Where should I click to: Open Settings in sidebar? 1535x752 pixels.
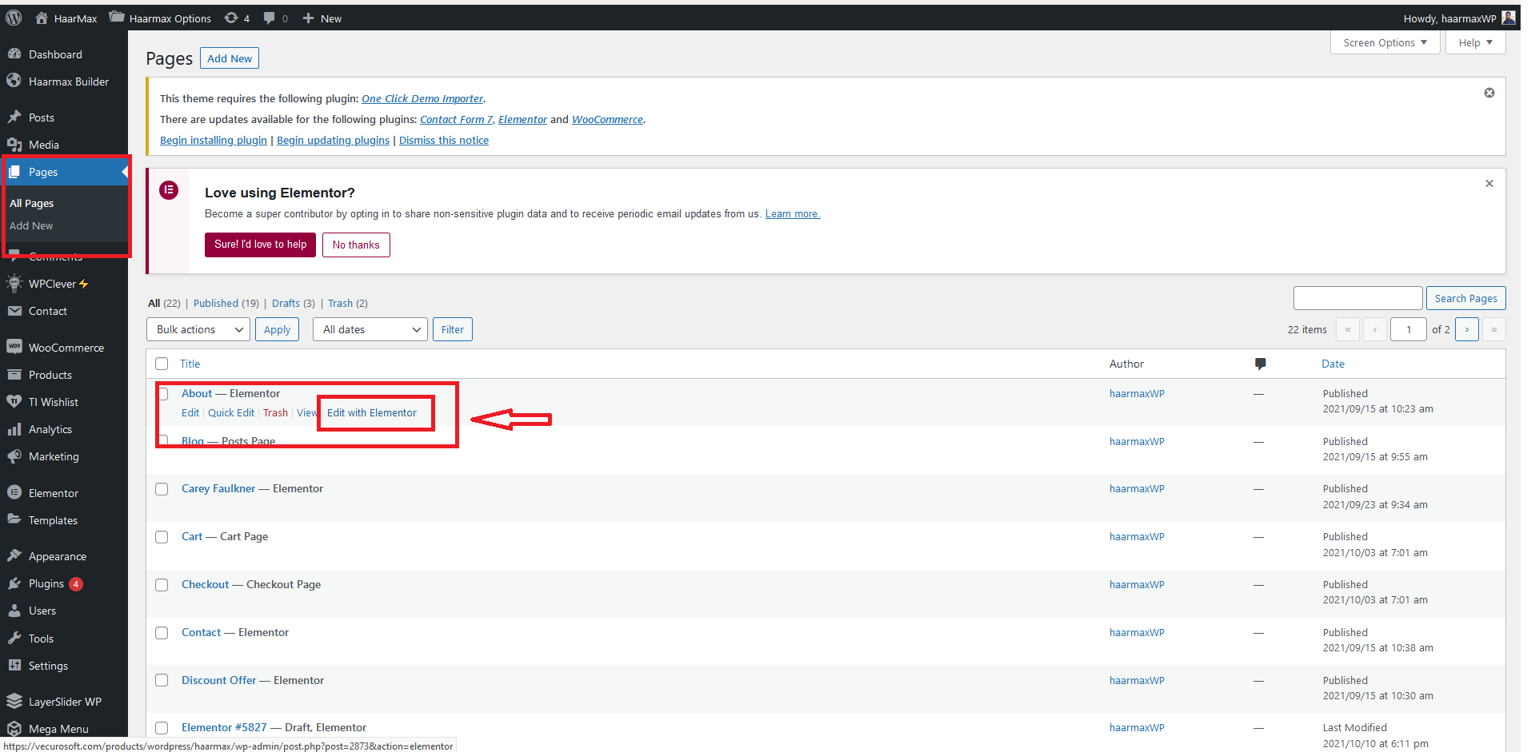tap(48, 666)
